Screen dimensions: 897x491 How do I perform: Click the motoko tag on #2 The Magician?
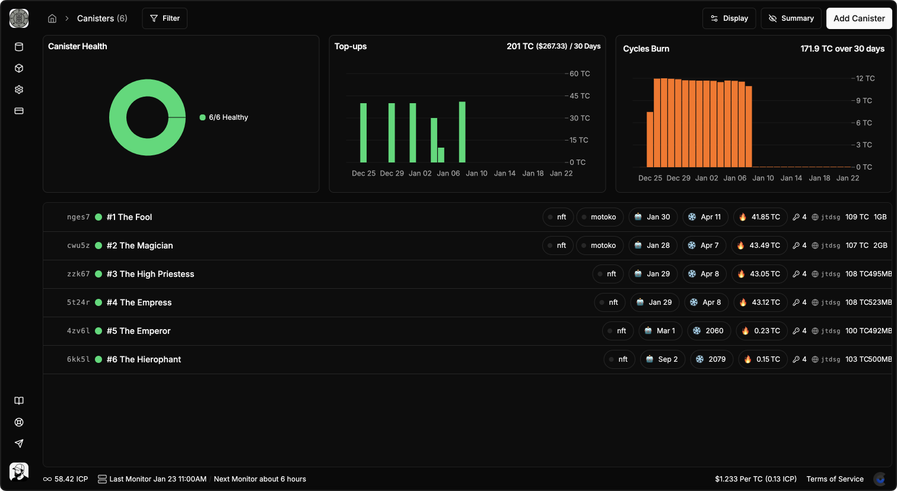[x=599, y=245]
